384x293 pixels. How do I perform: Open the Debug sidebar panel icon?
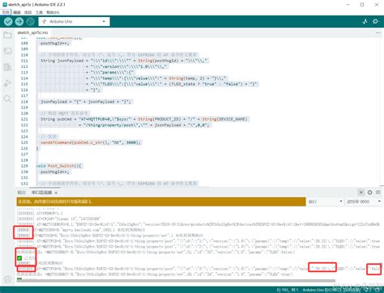[7, 83]
